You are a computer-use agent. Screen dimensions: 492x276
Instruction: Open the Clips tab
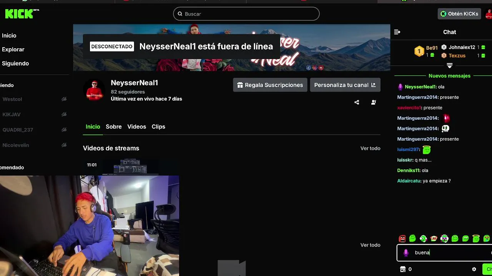point(158,127)
